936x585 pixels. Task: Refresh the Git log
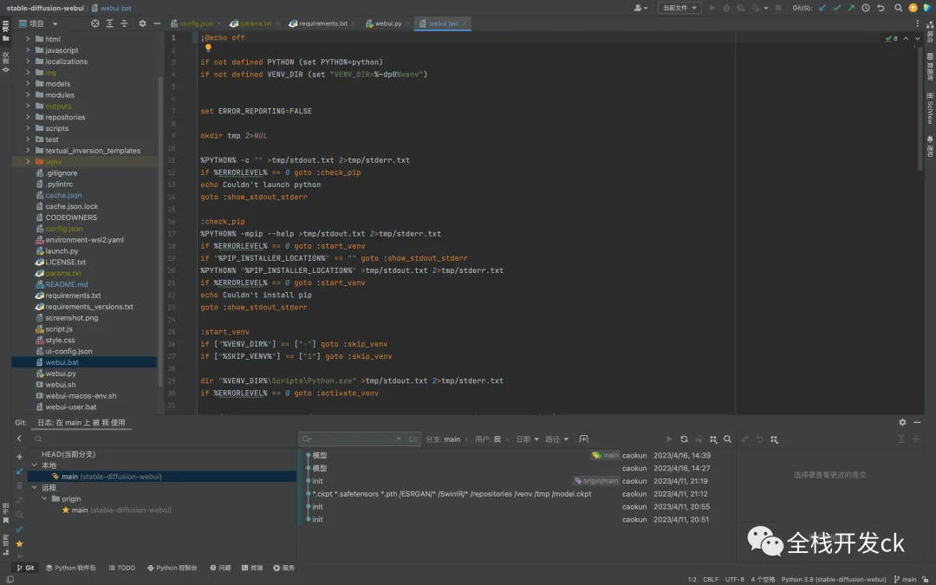pos(684,439)
